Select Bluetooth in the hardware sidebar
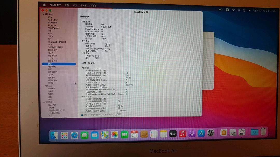The width and height of the screenshot is (280, 157). click(53, 23)
